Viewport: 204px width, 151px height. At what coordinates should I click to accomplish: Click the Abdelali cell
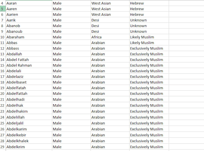(x=29, y=71)
